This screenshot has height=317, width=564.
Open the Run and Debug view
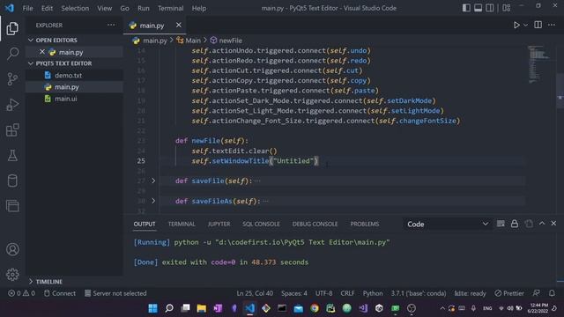pyautogui.click(x=12, y=105)
